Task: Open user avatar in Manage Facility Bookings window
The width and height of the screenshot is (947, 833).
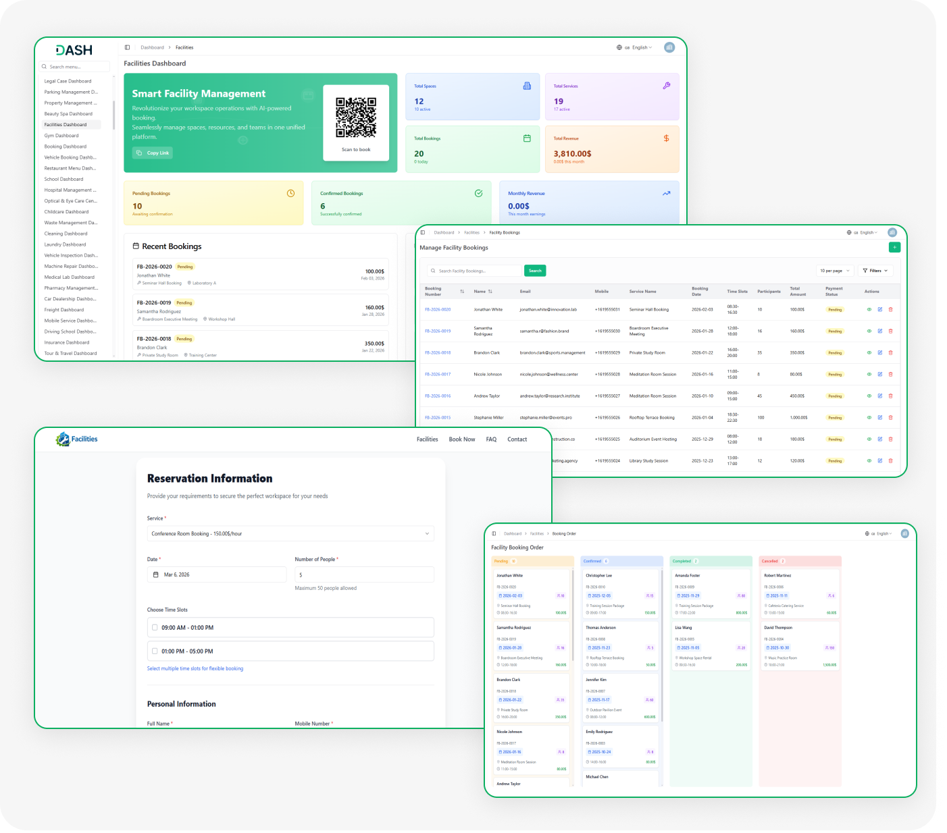Action: point(892,232)
